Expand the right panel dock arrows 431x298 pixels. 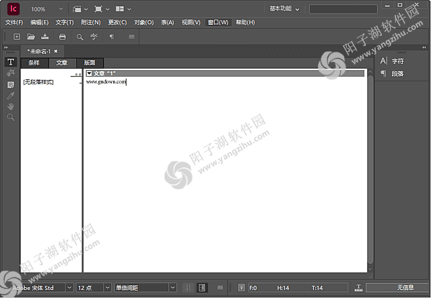tap(424, 48)
